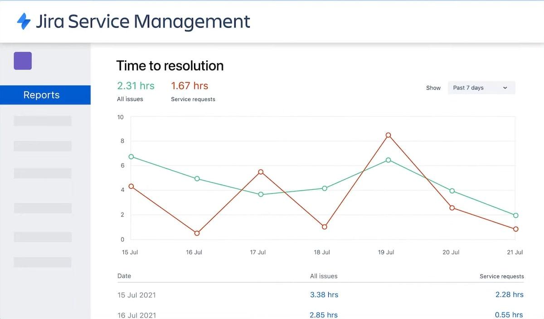Click the 2.31 hrs All issues metric
Image resolution: width=544 pixels, height=319 pixels.
[x=136, y=86]
